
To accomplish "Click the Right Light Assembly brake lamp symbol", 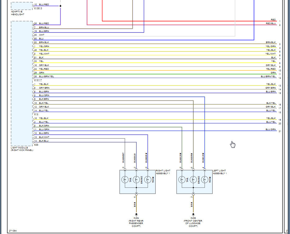I will (x=136, y=179).
